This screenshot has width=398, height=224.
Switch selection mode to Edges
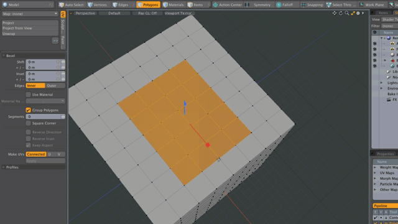(x=121, y=4)
